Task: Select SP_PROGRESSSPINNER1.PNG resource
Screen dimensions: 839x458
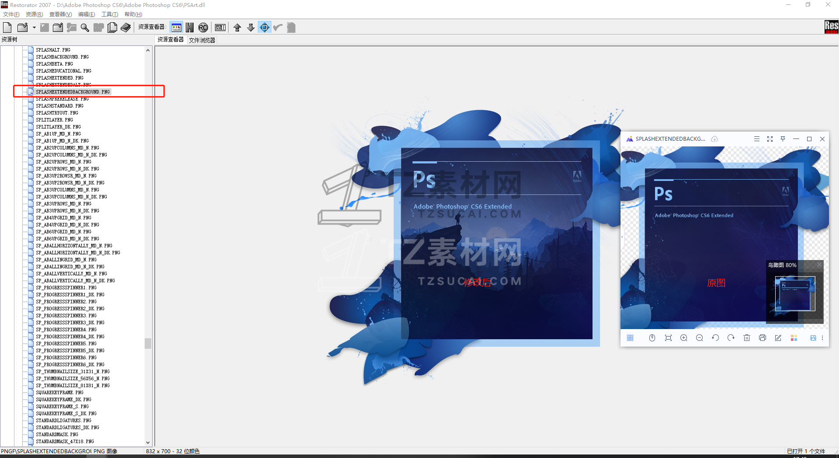Action: point(66,288)
